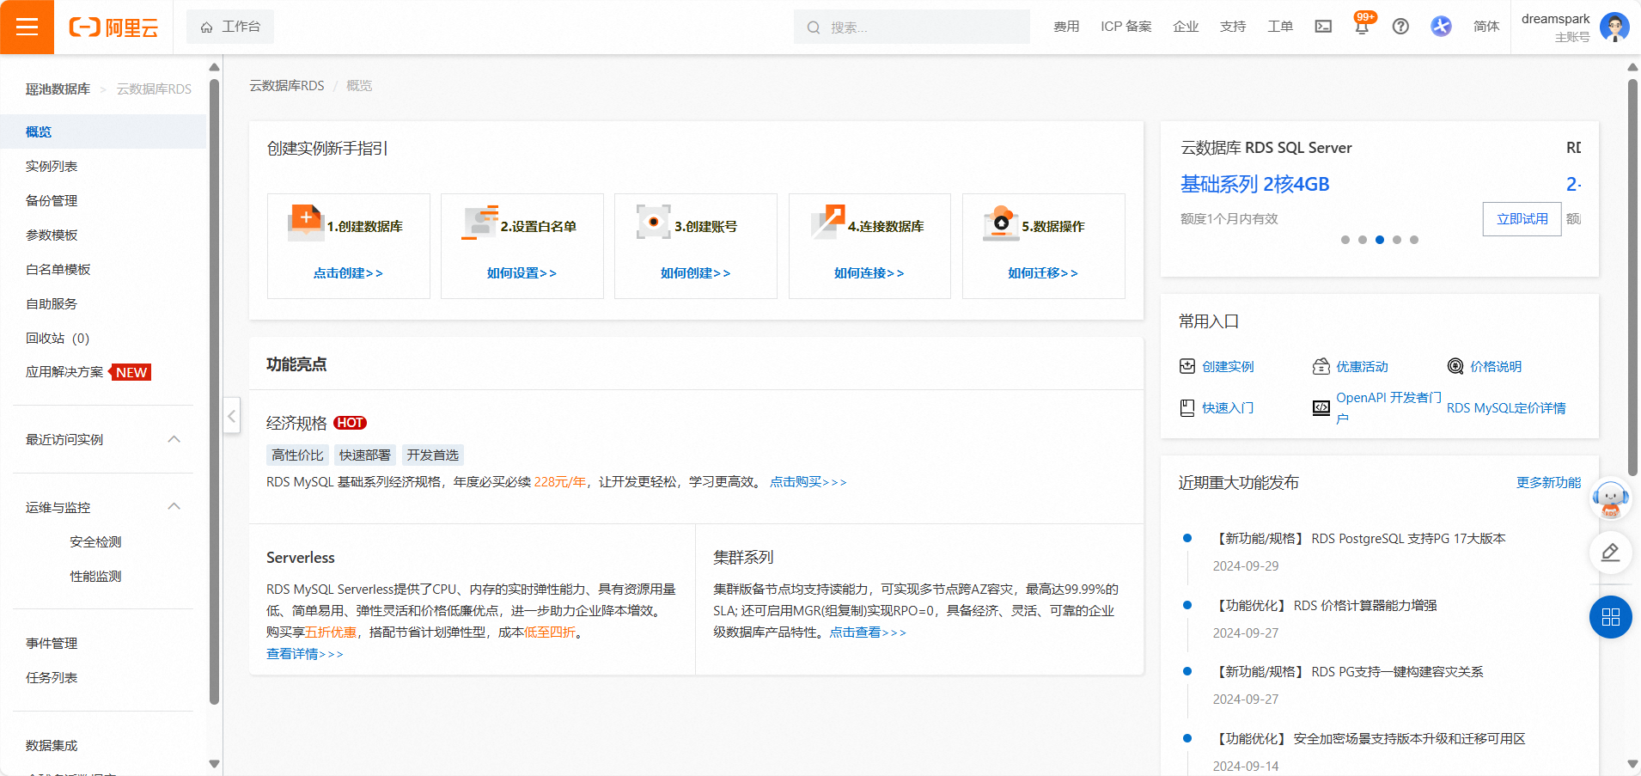Open 更多新功能 link
The height and width of the screenshot is (776, 1641).
1548,483
